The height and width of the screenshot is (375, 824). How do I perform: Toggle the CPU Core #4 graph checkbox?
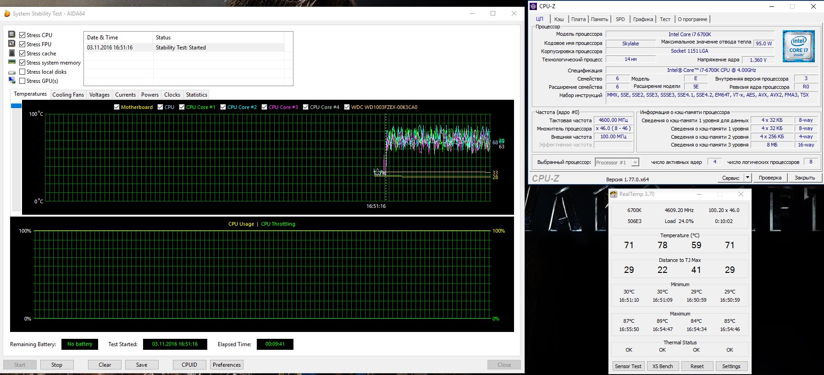coord(305,107)
